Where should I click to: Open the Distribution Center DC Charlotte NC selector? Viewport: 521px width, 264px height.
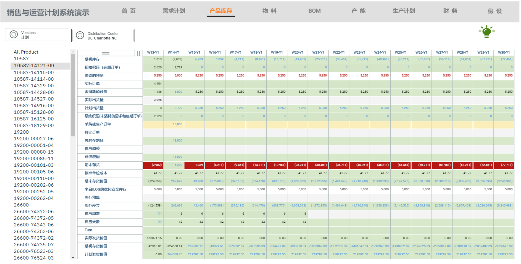[x=103, y=36]
